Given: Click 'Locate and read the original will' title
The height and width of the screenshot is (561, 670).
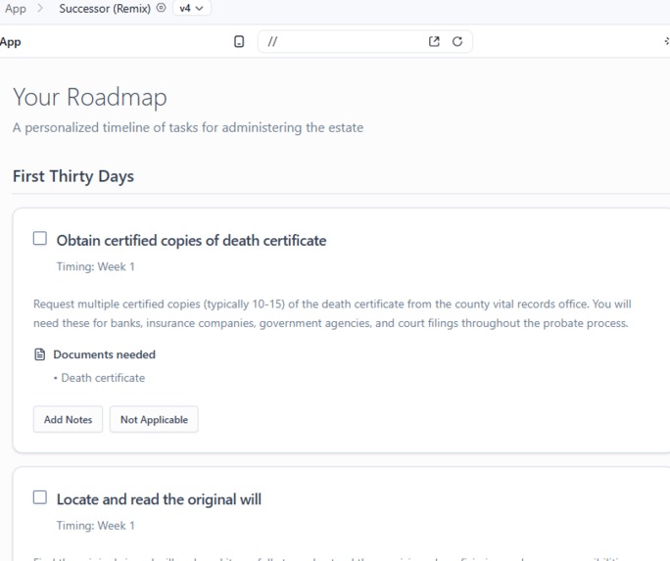Looking at the screenshot, I should point(159,499).
